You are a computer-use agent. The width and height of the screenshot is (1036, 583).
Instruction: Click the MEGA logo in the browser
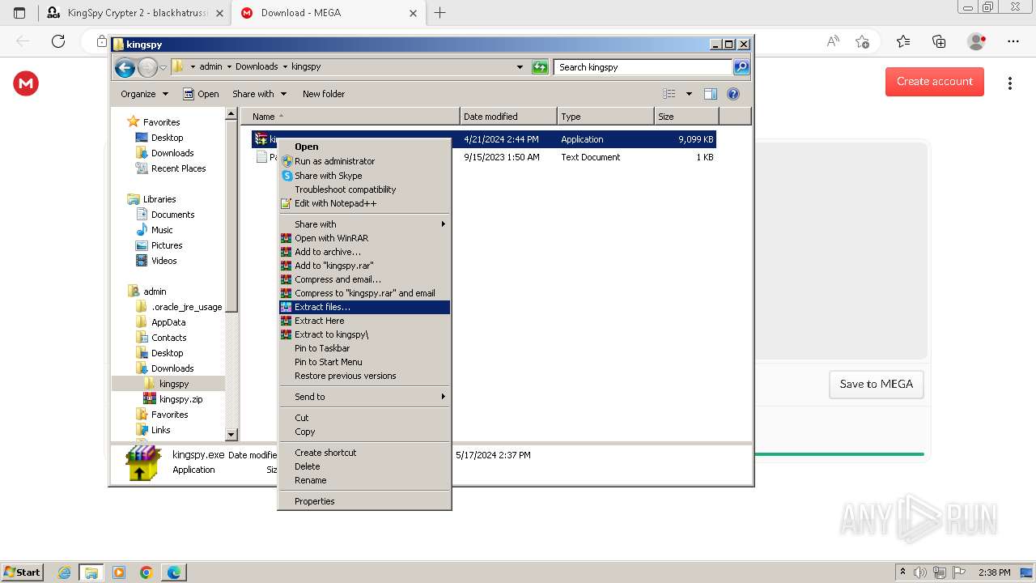tap(26, 83)
